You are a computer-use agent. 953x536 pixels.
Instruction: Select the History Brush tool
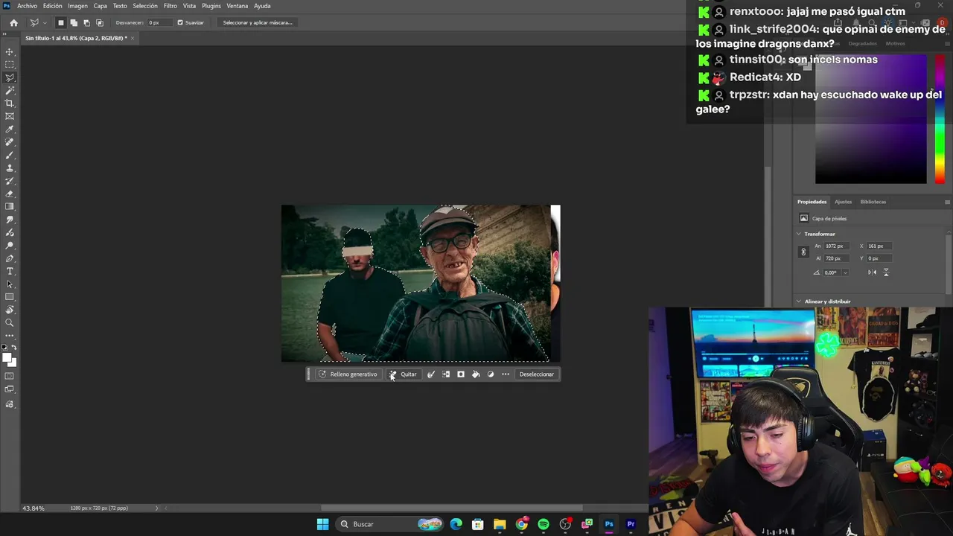tap(10, 181)
